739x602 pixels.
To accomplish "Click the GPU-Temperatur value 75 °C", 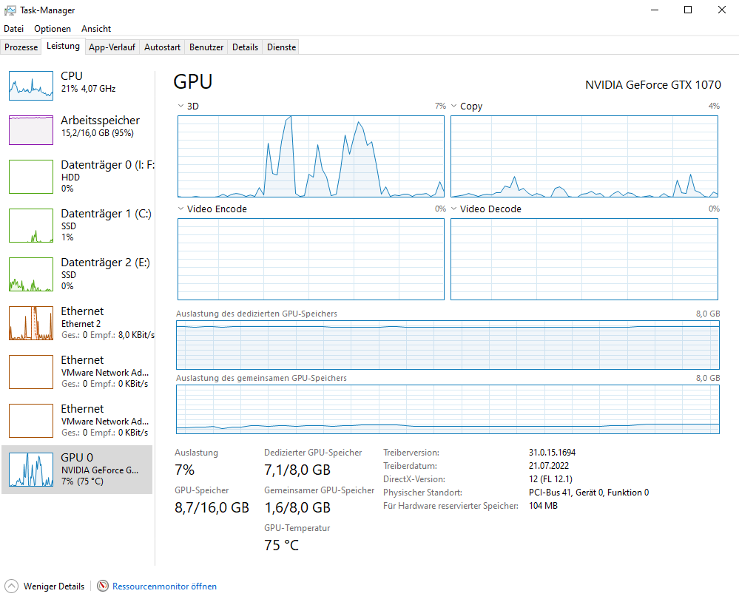I will (281, 545).
